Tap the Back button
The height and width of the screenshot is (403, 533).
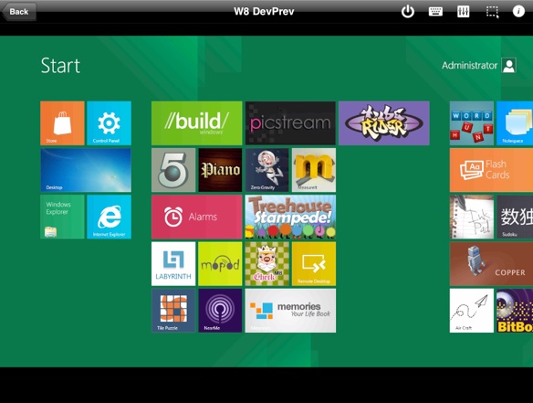tap(19, 12)
